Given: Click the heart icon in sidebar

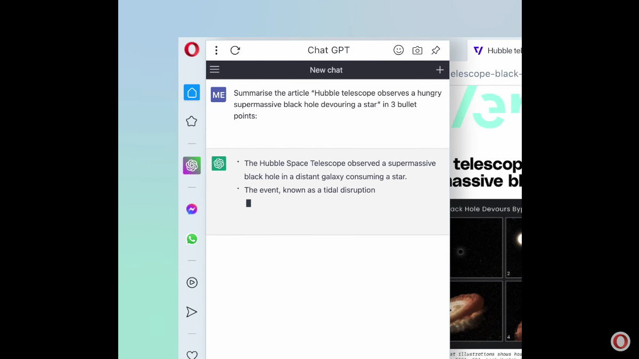Looking at the screenshot, I should click(x=192, y=355).
